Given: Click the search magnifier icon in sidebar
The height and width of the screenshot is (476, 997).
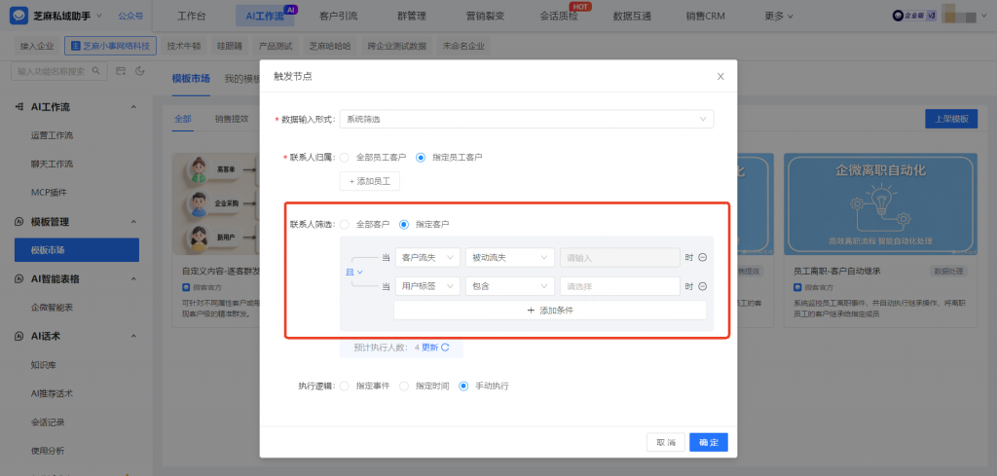Looking at the screenshot, I should [x=96, y=71].
